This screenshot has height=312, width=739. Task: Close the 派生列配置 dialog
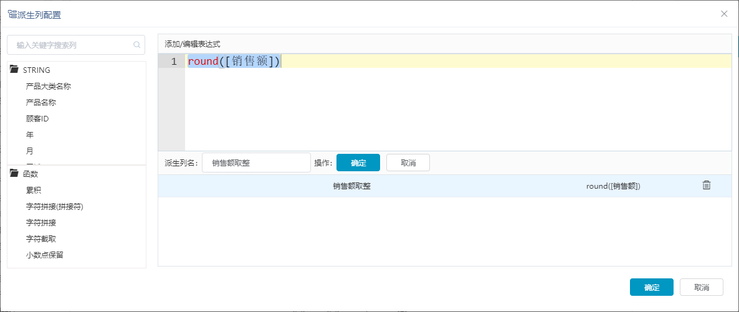tap(725, 14)
